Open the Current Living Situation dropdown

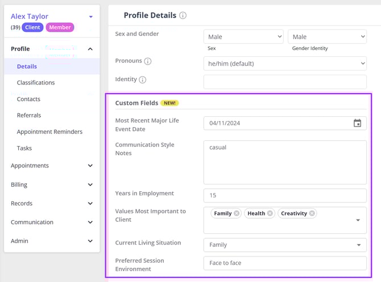point(285,245)
